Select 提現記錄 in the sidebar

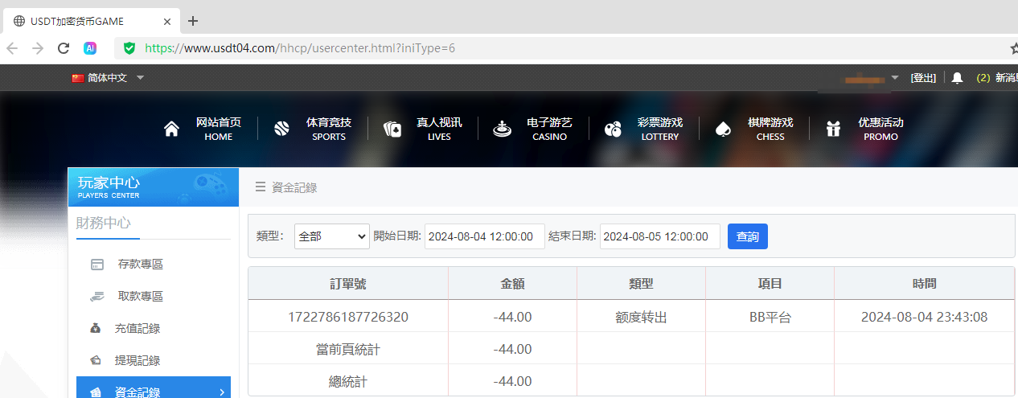coord(137,361)
